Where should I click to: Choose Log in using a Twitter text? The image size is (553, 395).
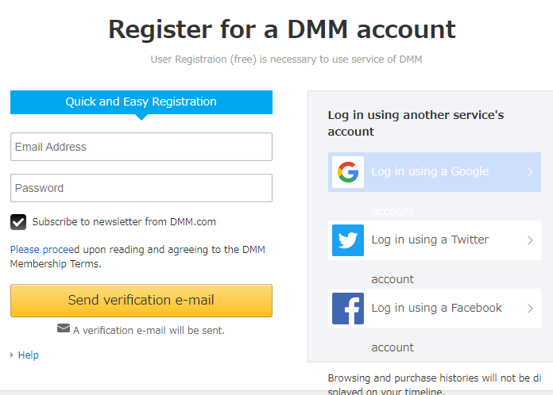pos(430,240)
